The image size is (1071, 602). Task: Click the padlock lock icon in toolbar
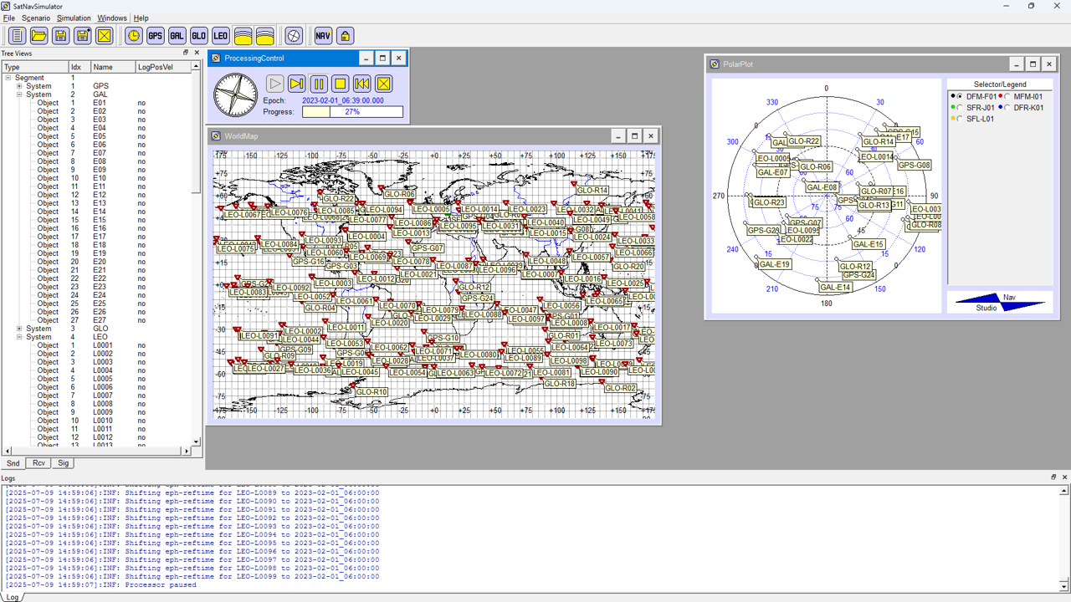(345, 35)
